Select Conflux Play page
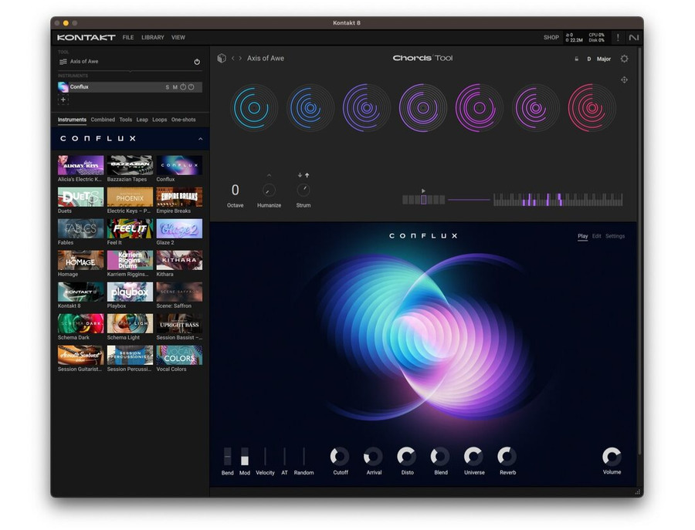Screen dimensions: 695x530 pyautogui.click(x=583, y=236)
